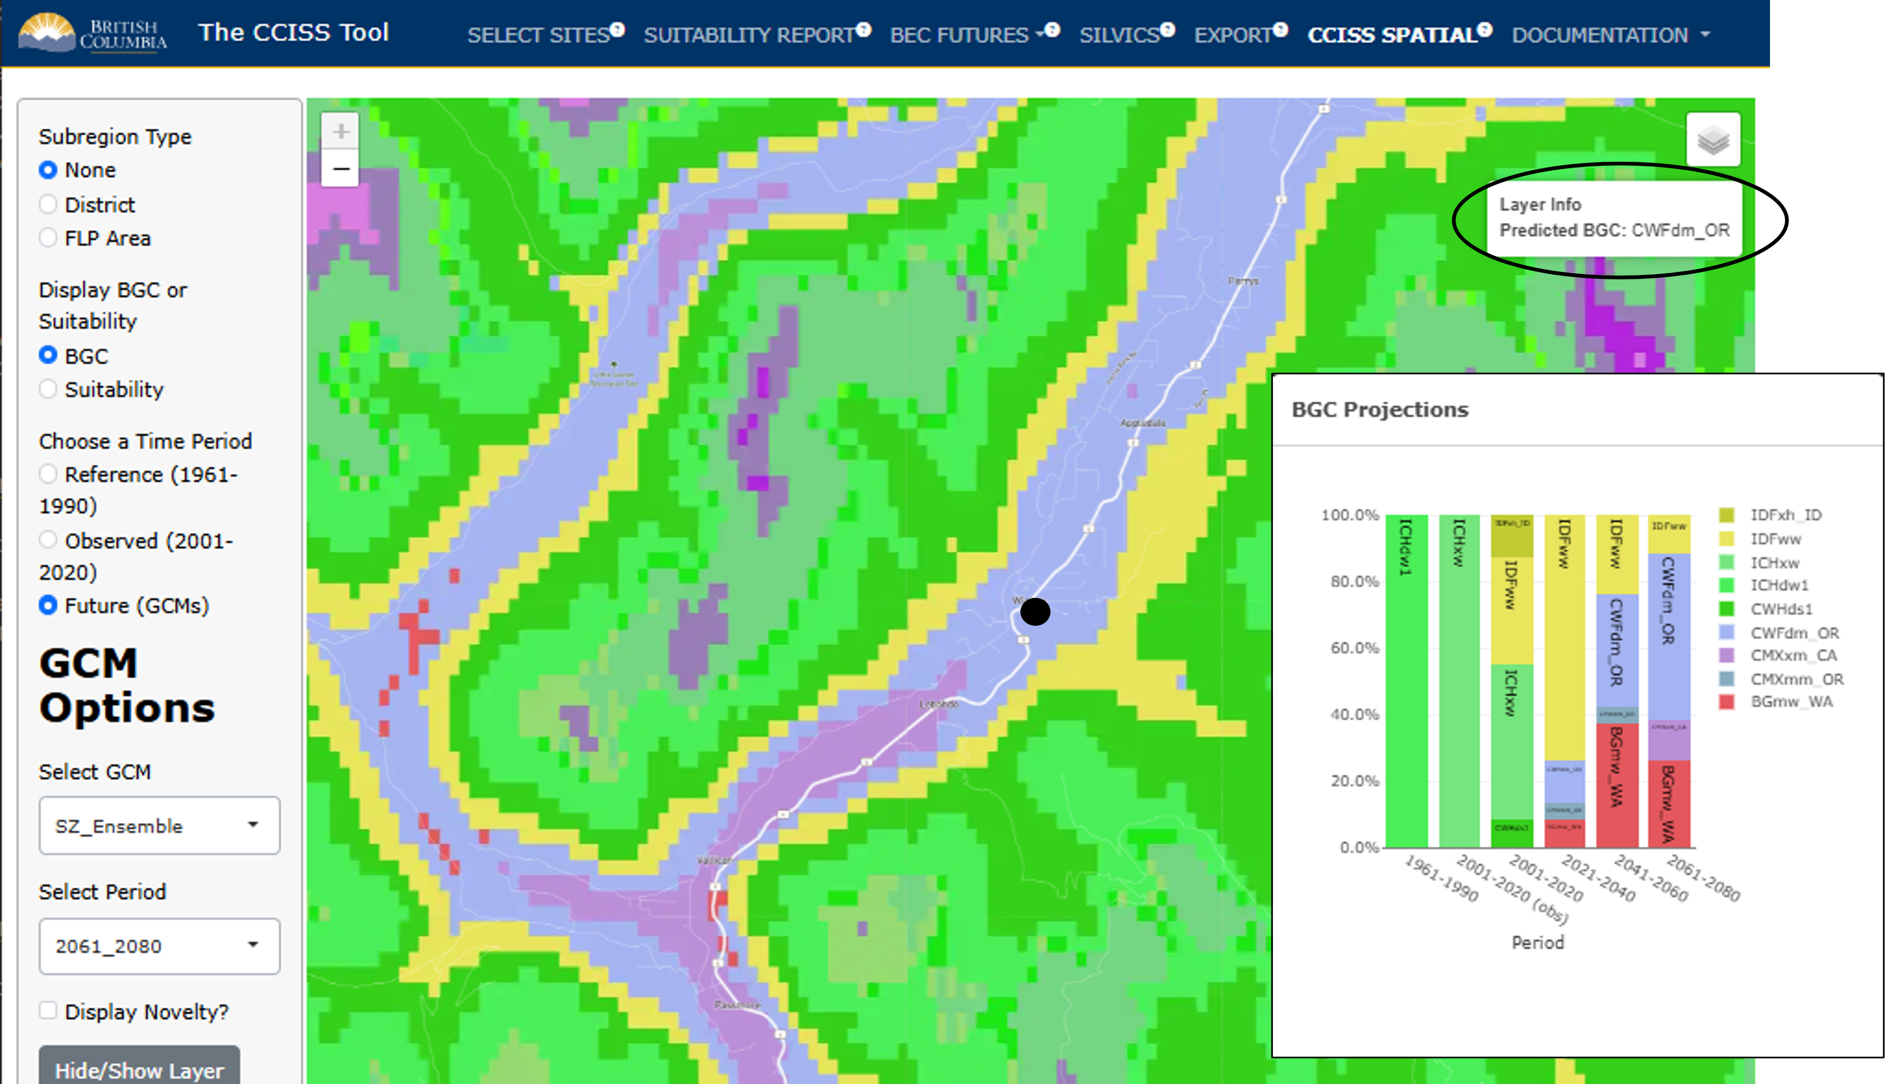Select Reference (1961-1990) time period

point(48,474)
